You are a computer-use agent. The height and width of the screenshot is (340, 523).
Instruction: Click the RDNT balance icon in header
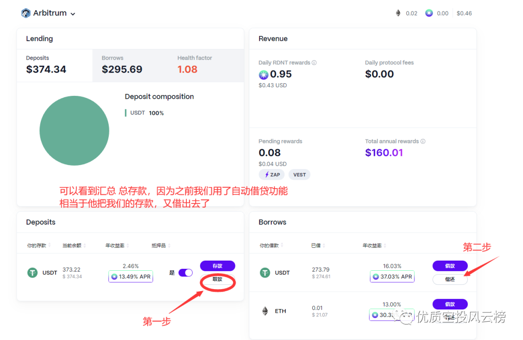pos(429,14)
